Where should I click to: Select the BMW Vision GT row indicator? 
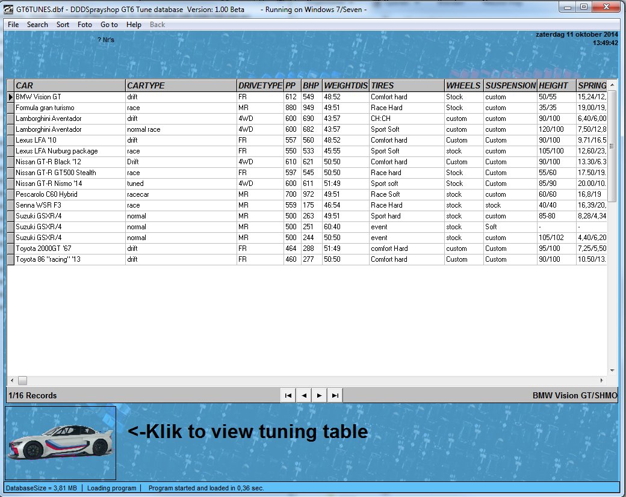tap(11, 97)
